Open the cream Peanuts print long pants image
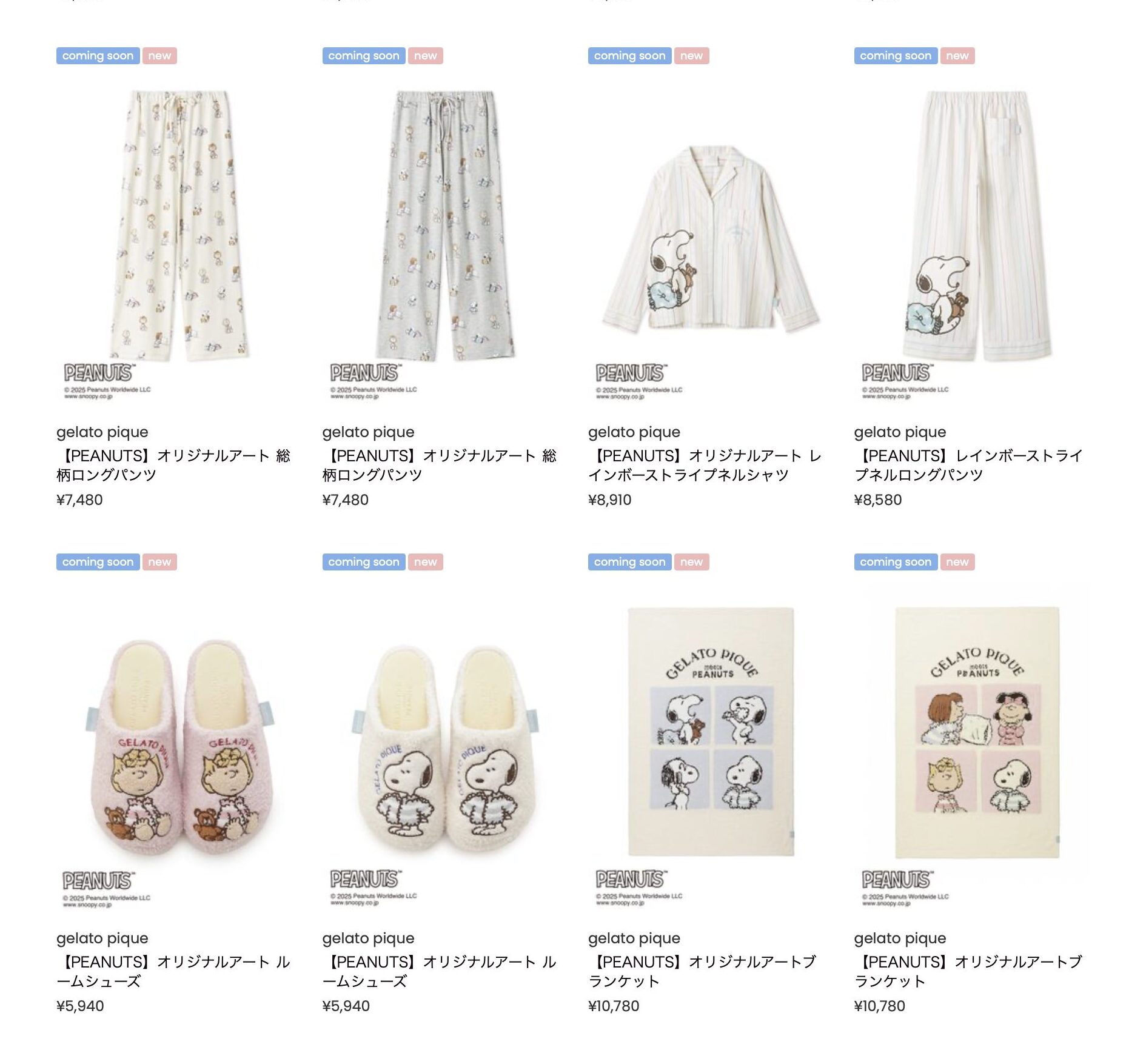Image resolution: width=1146 pixels, height=1050 pixels. (x=179, y=242)
